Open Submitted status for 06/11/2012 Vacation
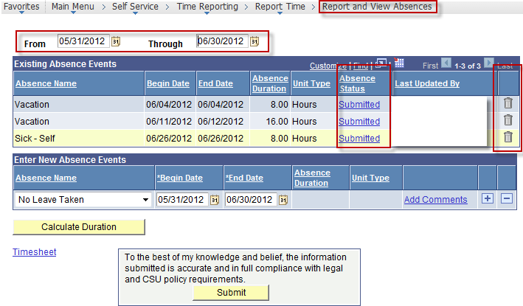 click(359, 122)
